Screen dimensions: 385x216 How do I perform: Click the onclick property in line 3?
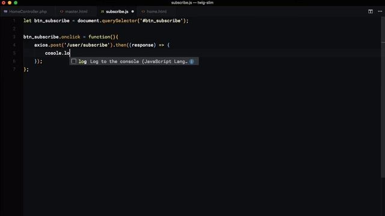[x=71, y=37]
